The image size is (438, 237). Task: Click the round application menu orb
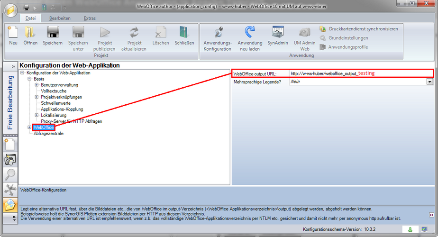(10, 10)
